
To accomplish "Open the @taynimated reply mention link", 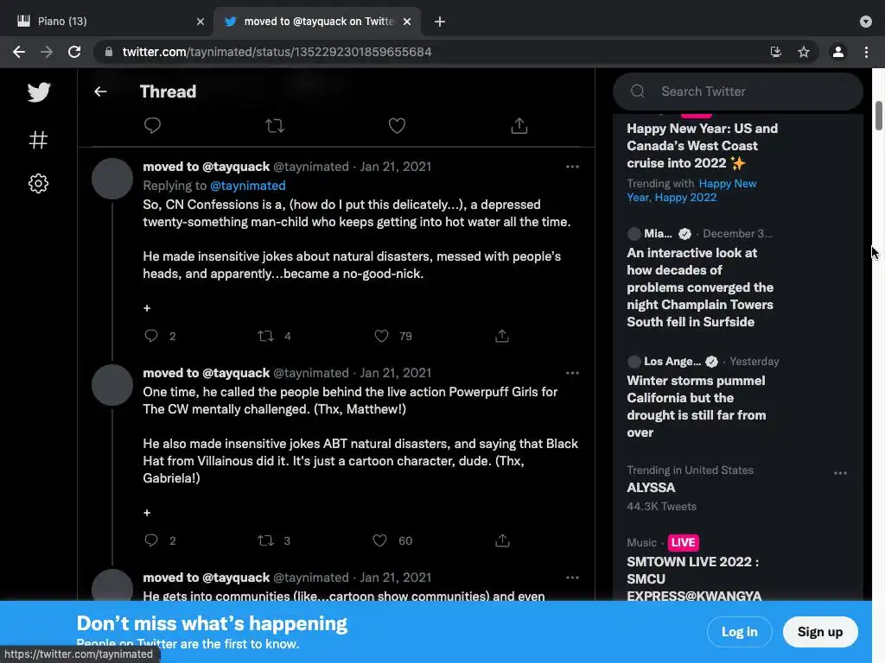I will point(248,186).
